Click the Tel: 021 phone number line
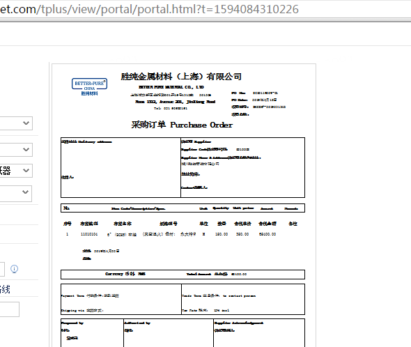The image size is (411, 347). [171, 108]
